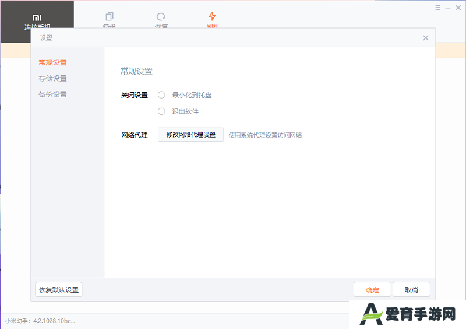Viewport: 466px width, 329px height.
Task: Click the 设置 dialog title
Action: pyautogui.click(x=46, y=38)
